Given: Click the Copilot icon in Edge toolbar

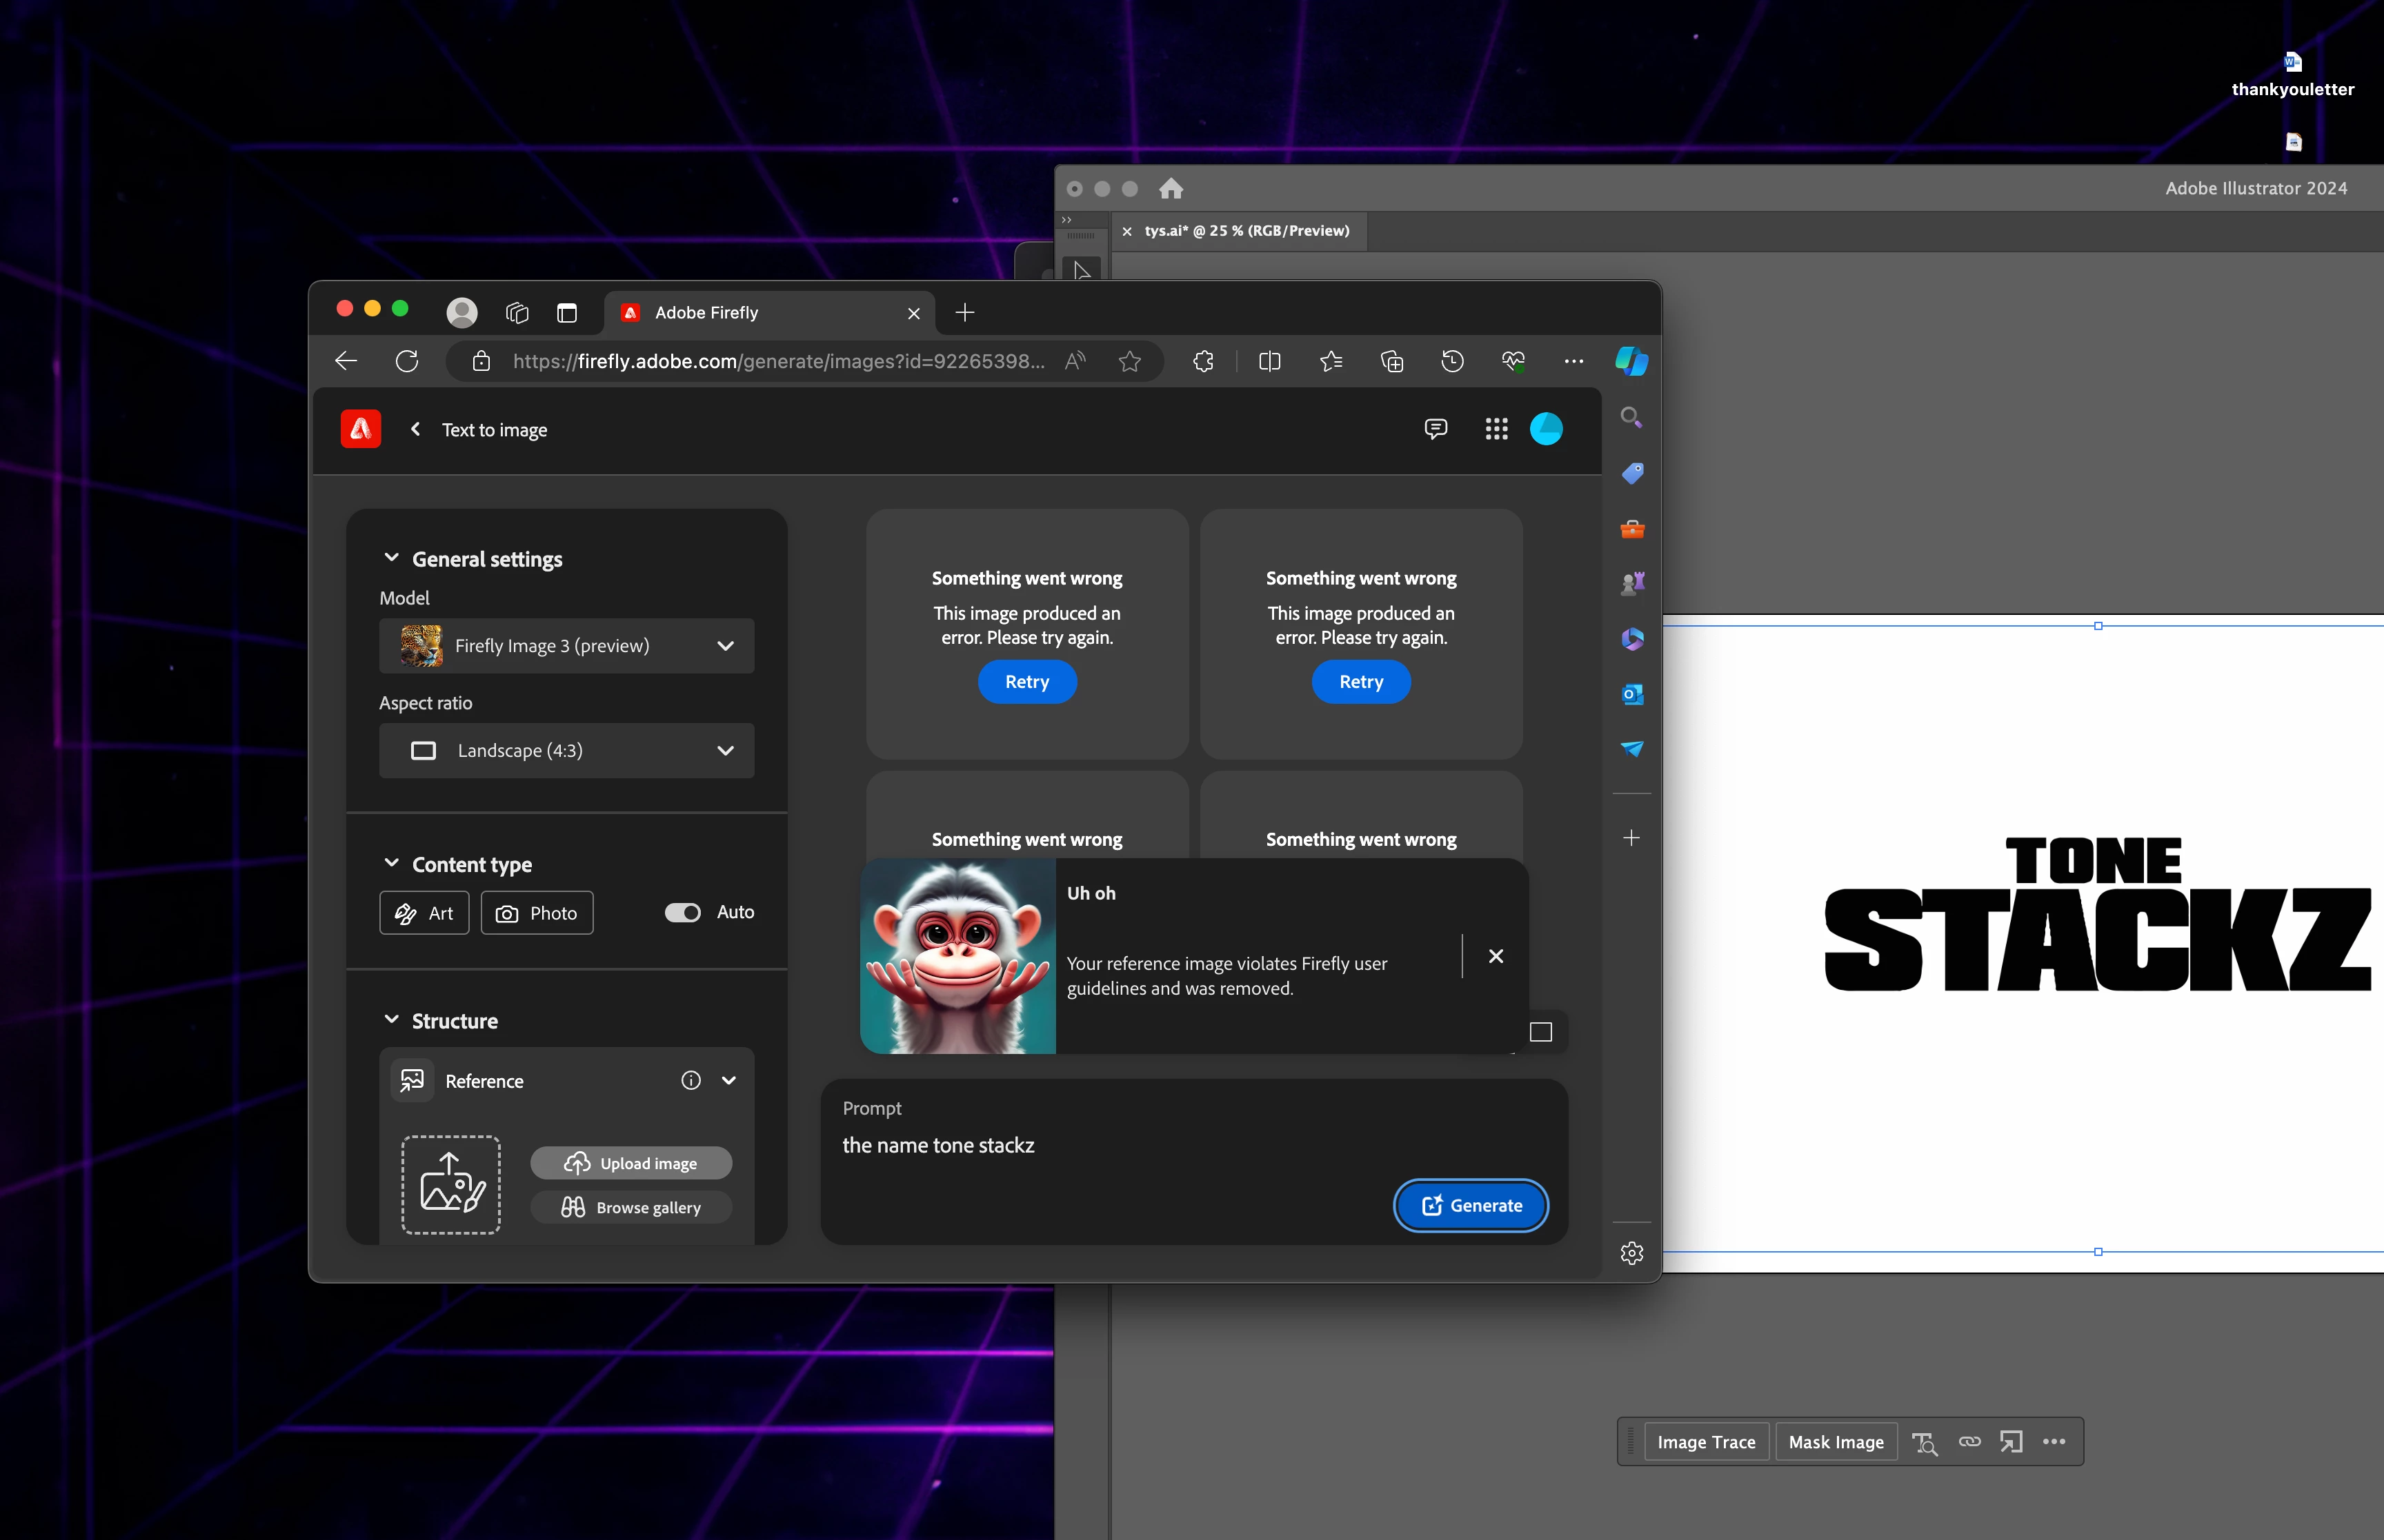Looking at the screenshot, I should tap(1631, 361).
